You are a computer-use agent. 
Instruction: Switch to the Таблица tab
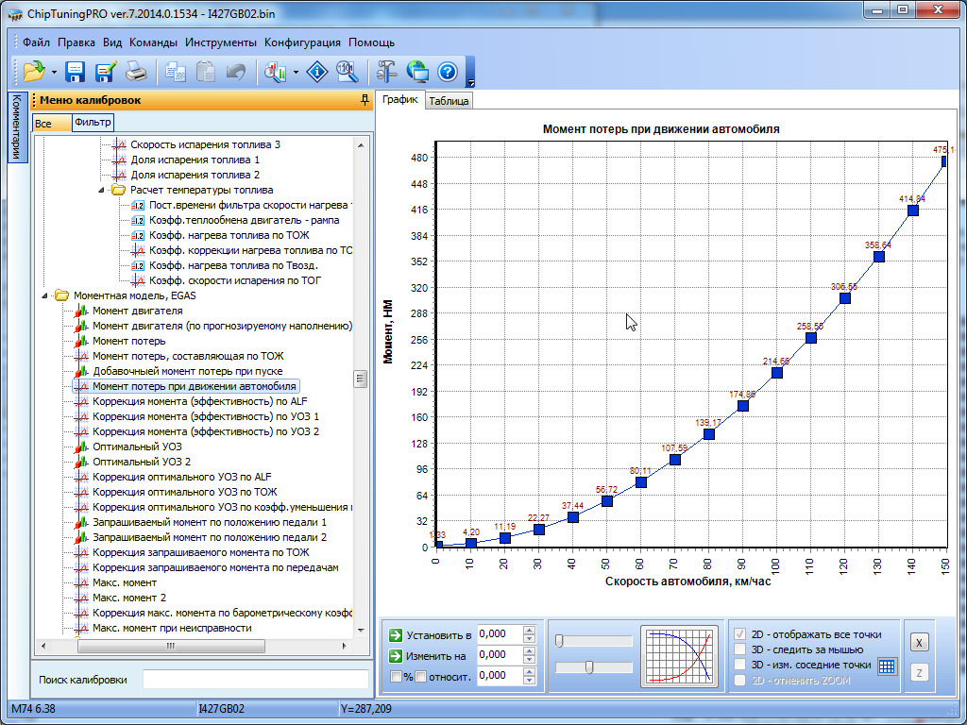(448, 101)
